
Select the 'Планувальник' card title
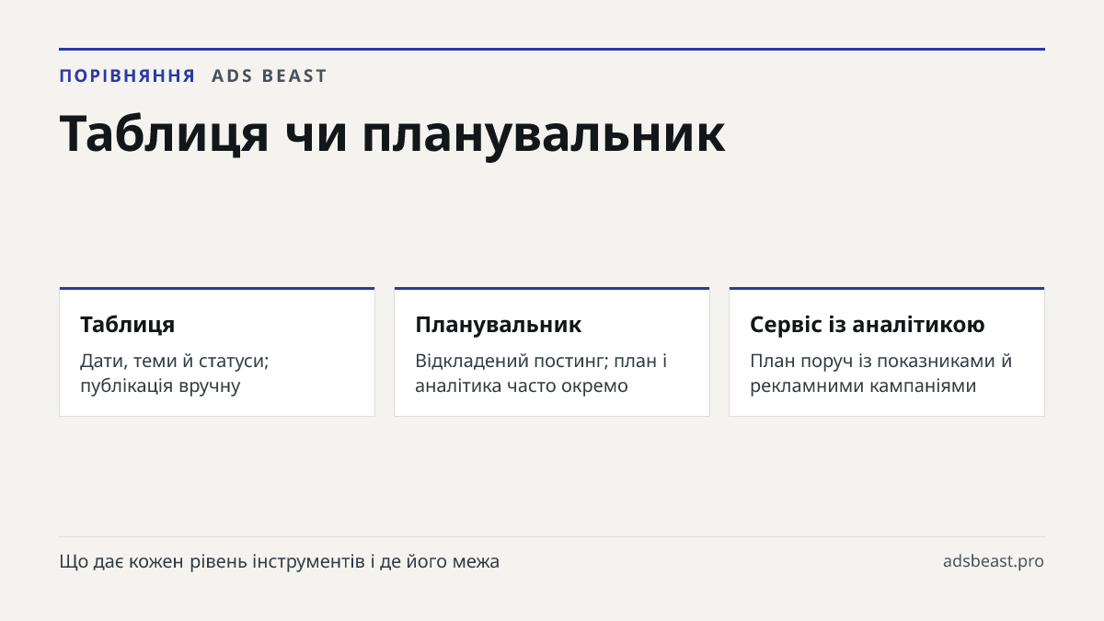498,325
